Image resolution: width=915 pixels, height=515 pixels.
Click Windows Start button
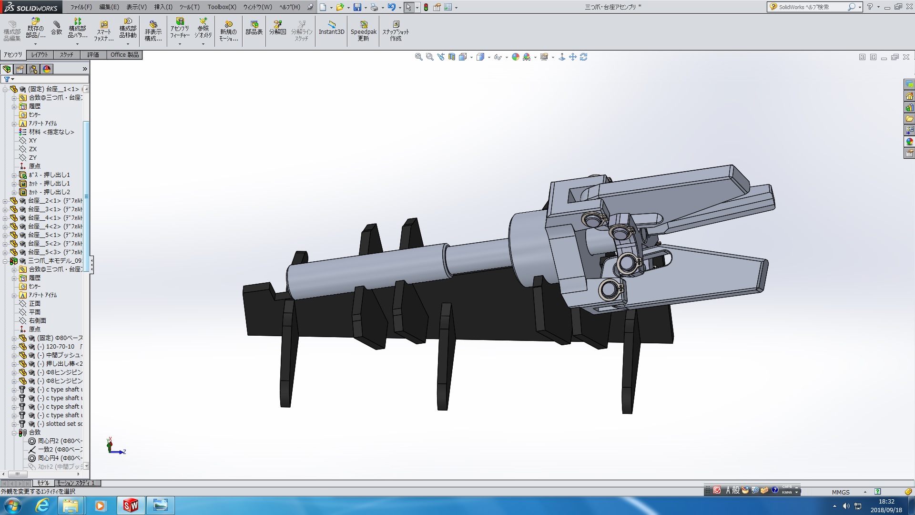tap(13, 505)
